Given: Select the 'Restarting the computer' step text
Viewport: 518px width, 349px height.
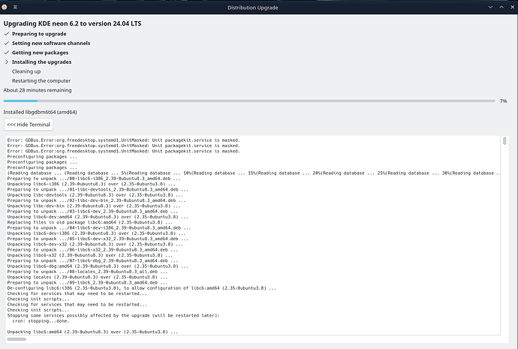Looking at the screenshot, I should pos(41,80).
